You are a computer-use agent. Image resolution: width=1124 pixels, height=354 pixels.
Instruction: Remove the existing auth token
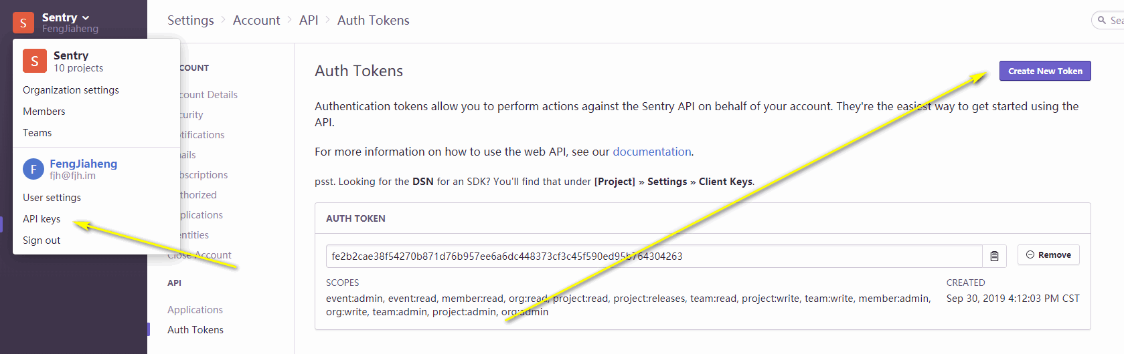1048,255
